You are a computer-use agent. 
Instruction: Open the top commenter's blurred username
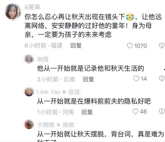click(x=32, y=7)
